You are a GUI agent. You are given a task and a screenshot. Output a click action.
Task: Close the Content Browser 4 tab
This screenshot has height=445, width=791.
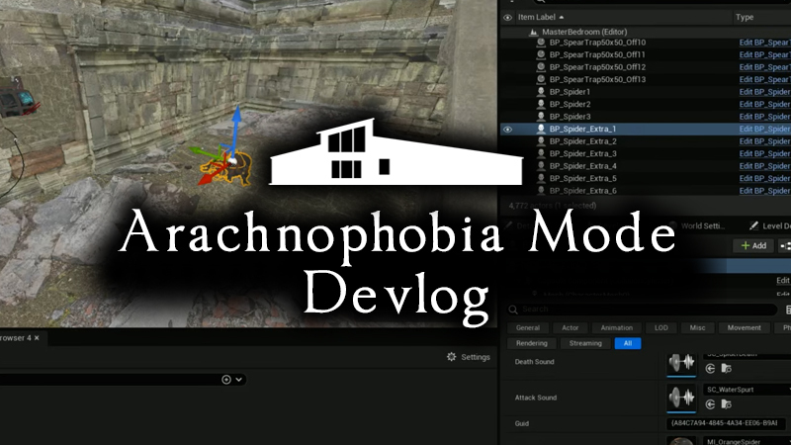37,338
